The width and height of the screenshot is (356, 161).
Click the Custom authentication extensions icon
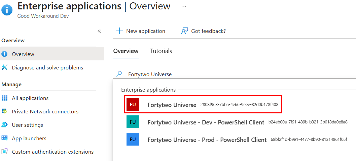[x=4, y=152]
